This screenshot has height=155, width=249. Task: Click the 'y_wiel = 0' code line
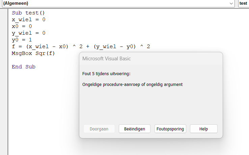28,33
